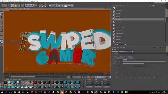This screenshot has width=168, height=94.
Task: Click the Light bulb object icon
Action: [x=72, y=6]
